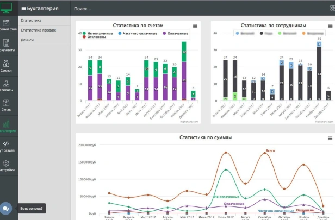The width and height of the screenshot is (335, 220).
Task: Click the chat bubble help icon
Action: [6, 208]
